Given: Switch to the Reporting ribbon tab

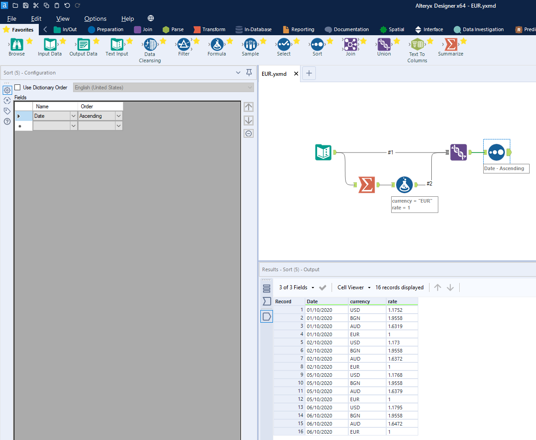Looking at the screenshot, I should point(298,29).
